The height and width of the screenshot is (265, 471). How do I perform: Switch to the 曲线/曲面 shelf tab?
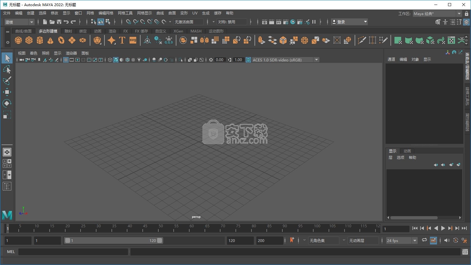click(23, 31)
